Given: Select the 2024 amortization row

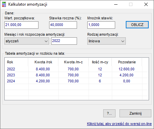Looking at the screenshot, I should 77,81.
